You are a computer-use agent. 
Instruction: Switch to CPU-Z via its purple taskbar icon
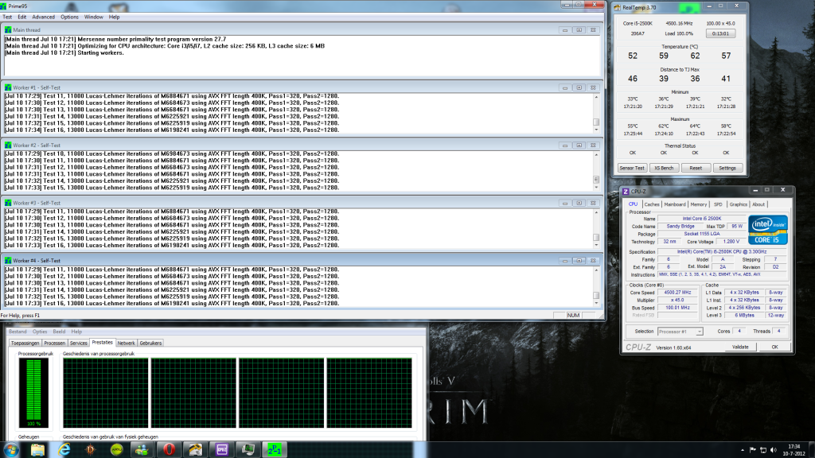click(x=222, y=450)
